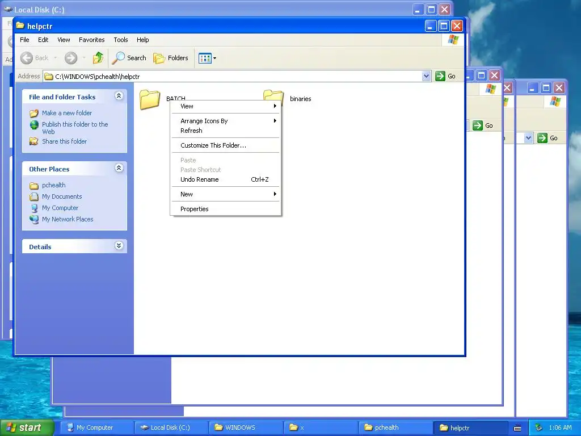Switch to the x folder taskbar button
This screenshot has height=436, width=581.
coord(321,427)
